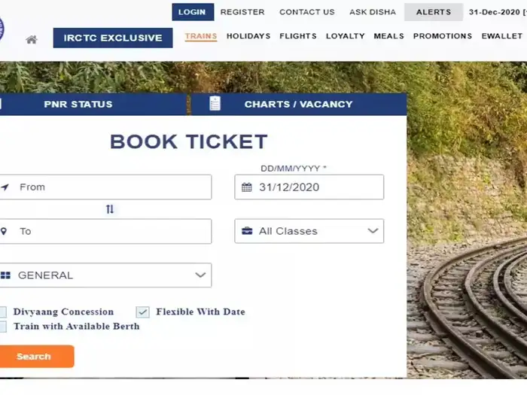Click the LOGIN button
The image size is (527, 395).
coord(192,12)
